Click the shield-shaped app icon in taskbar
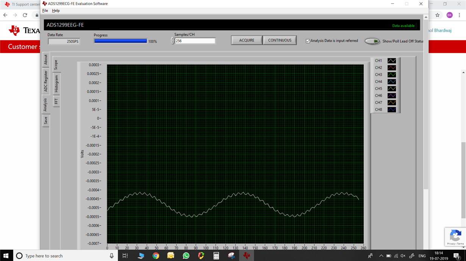 [201, 256]
